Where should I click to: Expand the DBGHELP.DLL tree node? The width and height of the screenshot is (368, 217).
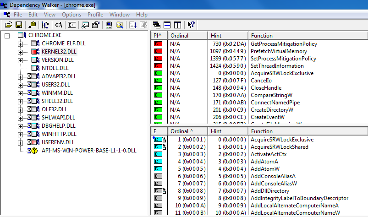point(21,126)
